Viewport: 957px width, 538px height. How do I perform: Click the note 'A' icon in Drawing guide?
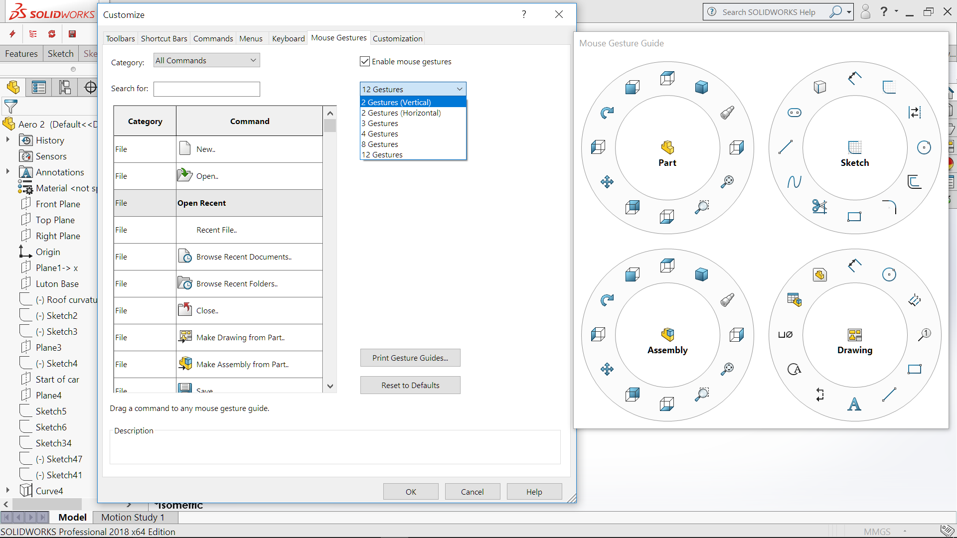point(854,404)
